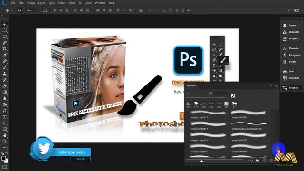Open the Auto-Select Layer dropdown

pyautogui.click(x=31, y=10)
